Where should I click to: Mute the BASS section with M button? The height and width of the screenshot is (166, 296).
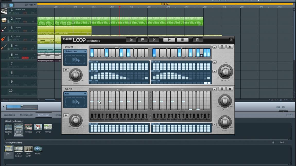point(66,115)
